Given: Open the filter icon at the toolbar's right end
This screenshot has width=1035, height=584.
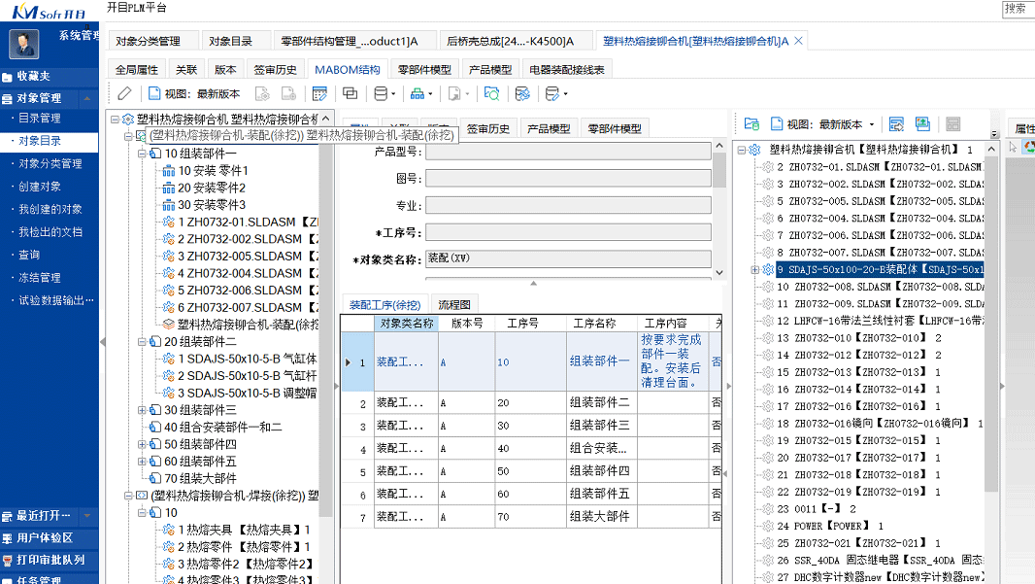Looking at the screenshot, I should tap(551, 92).
